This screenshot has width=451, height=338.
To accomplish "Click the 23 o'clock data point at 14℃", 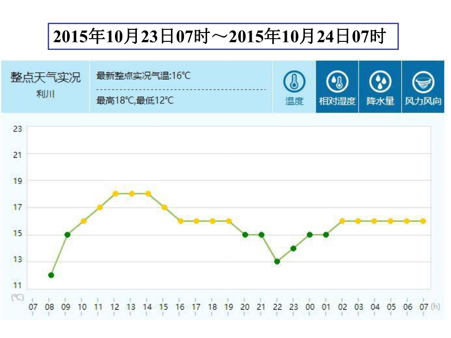I will [293, 248].
